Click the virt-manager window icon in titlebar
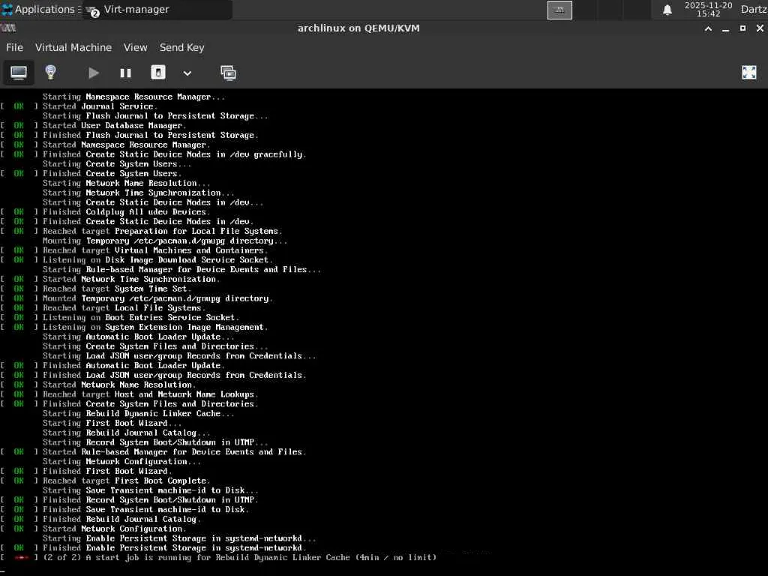 coord(8,28)
